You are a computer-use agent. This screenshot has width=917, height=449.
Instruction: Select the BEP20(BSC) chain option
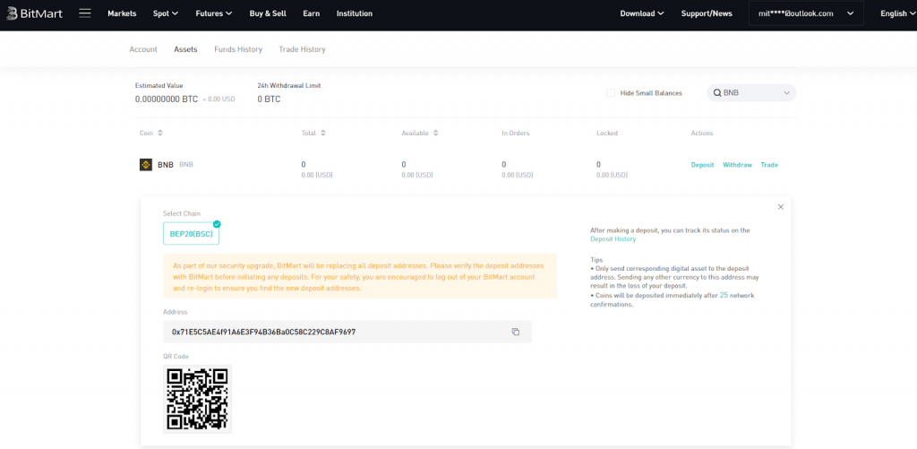(x=192, y=233)
